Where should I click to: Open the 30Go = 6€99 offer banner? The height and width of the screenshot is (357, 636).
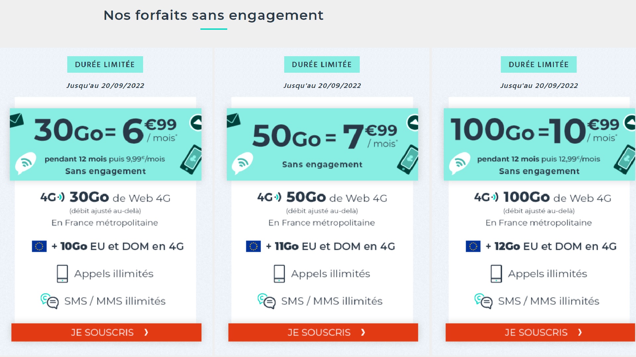click(x=106, y=144)
